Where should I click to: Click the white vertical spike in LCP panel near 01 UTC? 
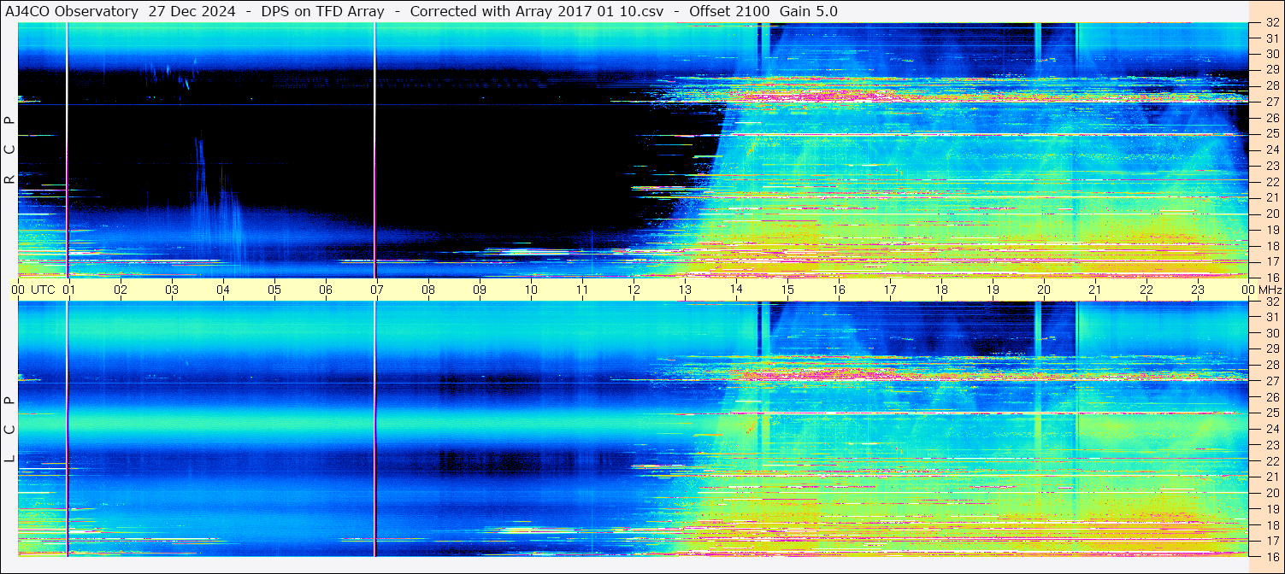click(67, 429)
